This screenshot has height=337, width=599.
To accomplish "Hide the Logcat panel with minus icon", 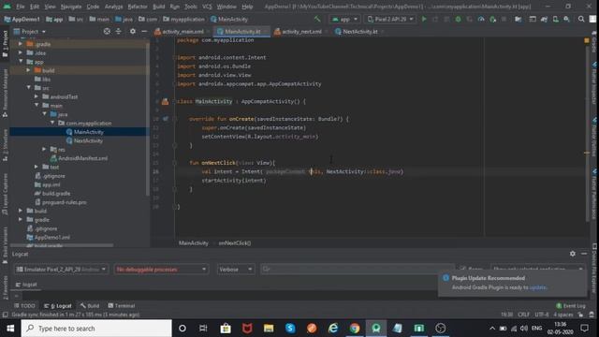I will [584, 254].
